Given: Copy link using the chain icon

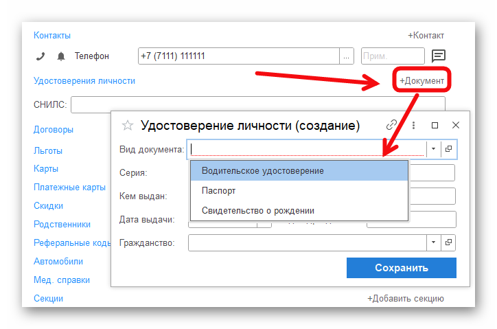Looking at the screenshot, I should (x=392, y=125).
